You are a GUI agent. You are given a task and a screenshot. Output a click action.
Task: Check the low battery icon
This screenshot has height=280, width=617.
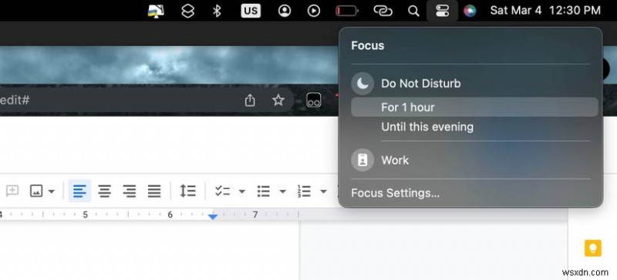pyautogui.click(x=346, y=11)
